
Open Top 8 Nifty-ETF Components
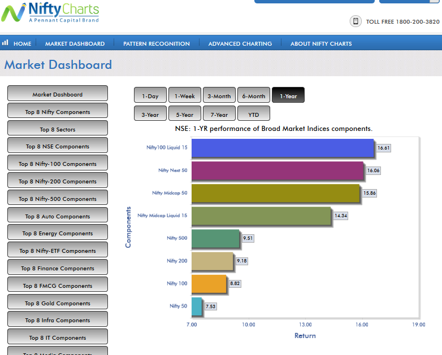point(58,249)
